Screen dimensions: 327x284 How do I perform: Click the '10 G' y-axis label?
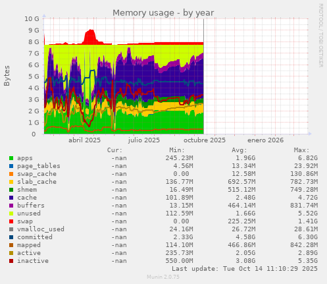[32, 18]
